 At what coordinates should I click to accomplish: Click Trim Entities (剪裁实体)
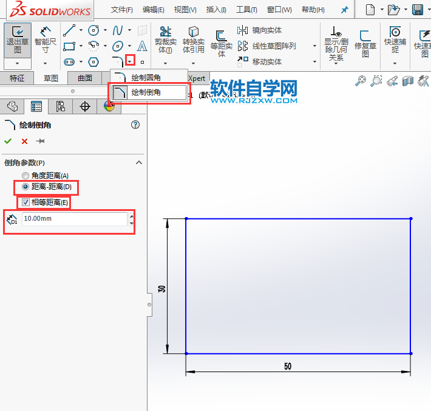(166, 40)
